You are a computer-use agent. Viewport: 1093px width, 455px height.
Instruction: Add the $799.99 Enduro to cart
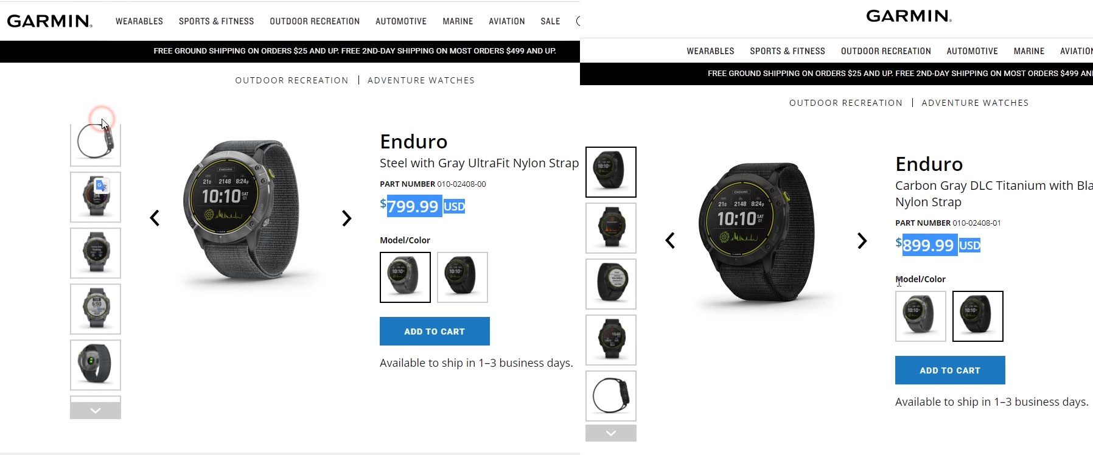[435, 332]
